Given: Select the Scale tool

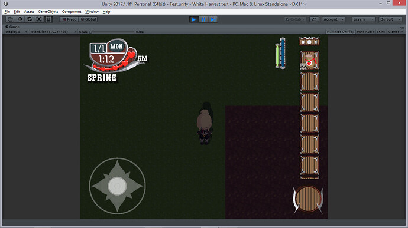Looking at the screenshot, I should (39, 19).
